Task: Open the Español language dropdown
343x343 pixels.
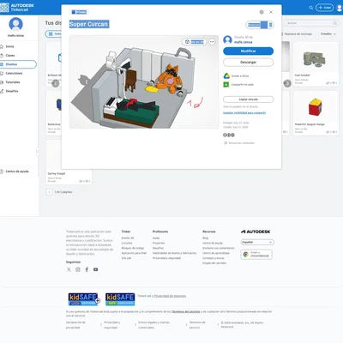Action: [x=257, y=242]
